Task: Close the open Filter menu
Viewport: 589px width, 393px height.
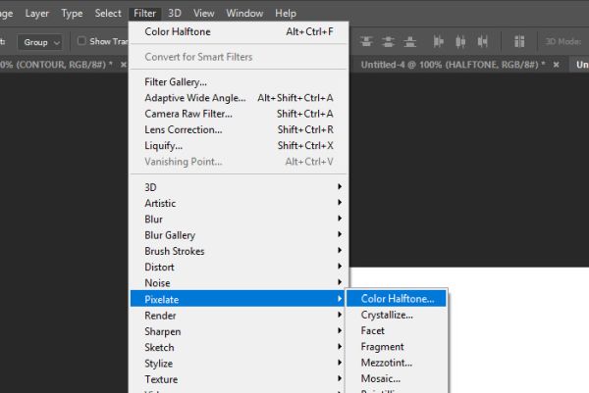Action: tap(144, 14)
